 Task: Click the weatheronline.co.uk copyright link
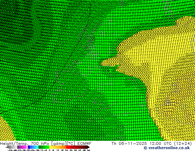coord(167,148)
